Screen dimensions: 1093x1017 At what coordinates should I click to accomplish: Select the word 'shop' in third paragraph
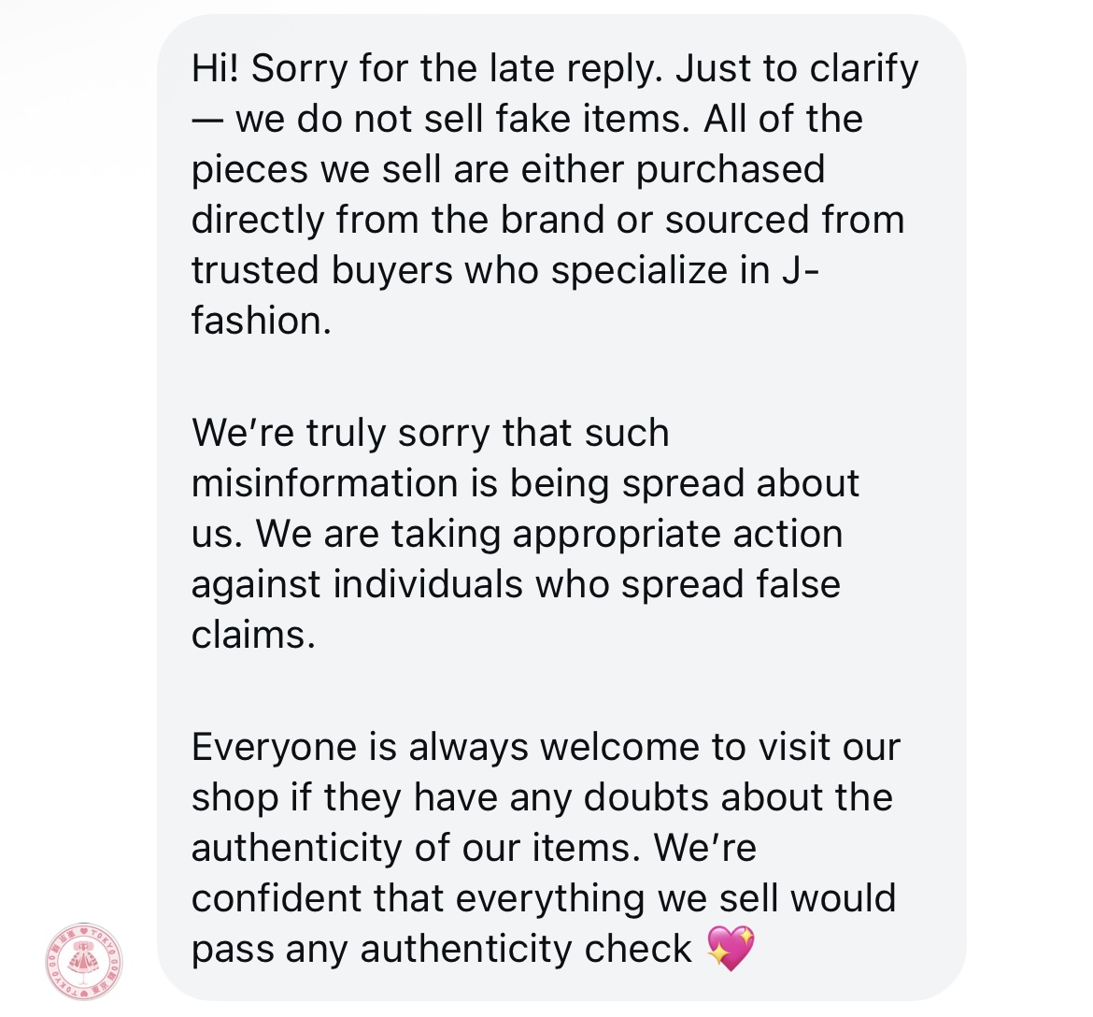tap(234, 797)
